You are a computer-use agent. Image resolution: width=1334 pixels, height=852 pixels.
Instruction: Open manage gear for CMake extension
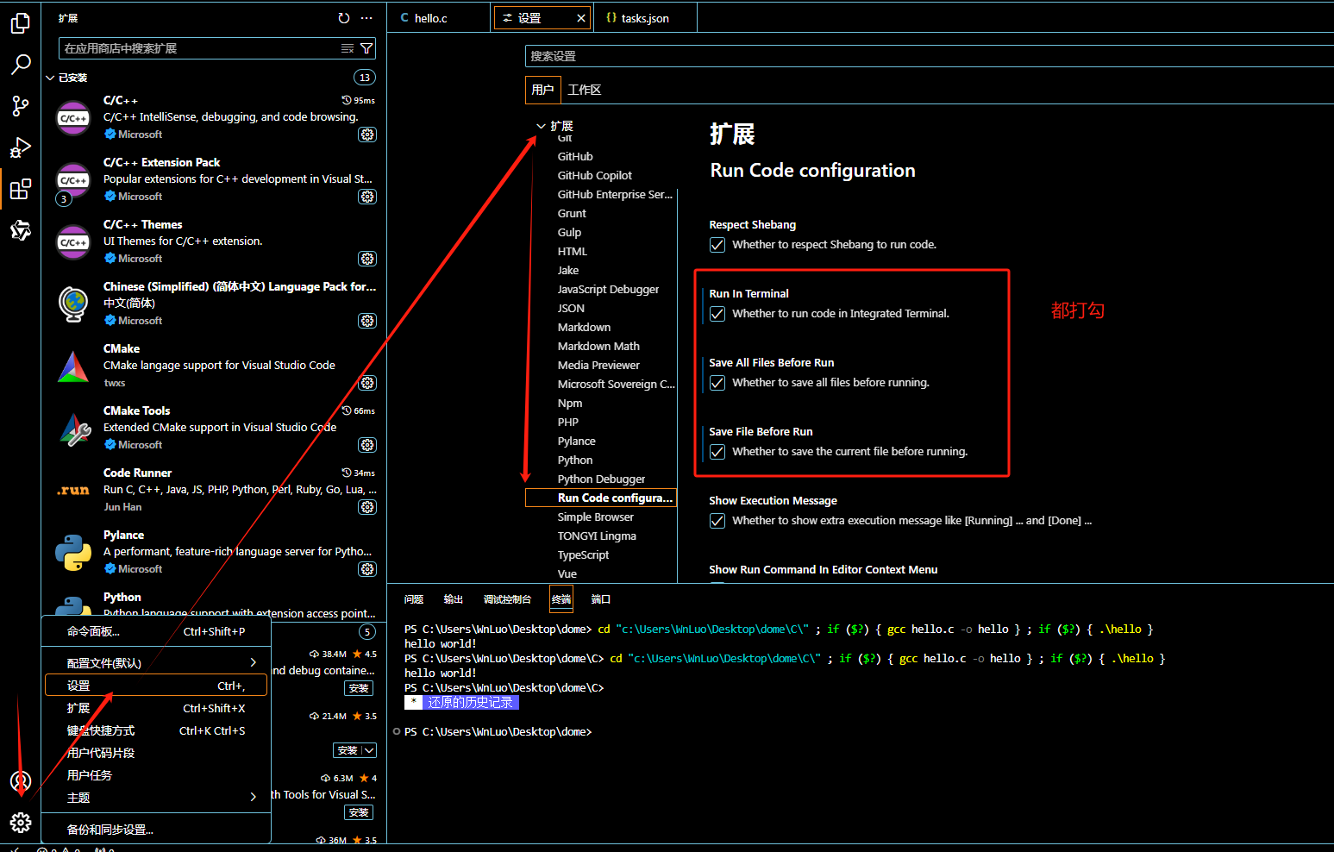pos(367,383)
